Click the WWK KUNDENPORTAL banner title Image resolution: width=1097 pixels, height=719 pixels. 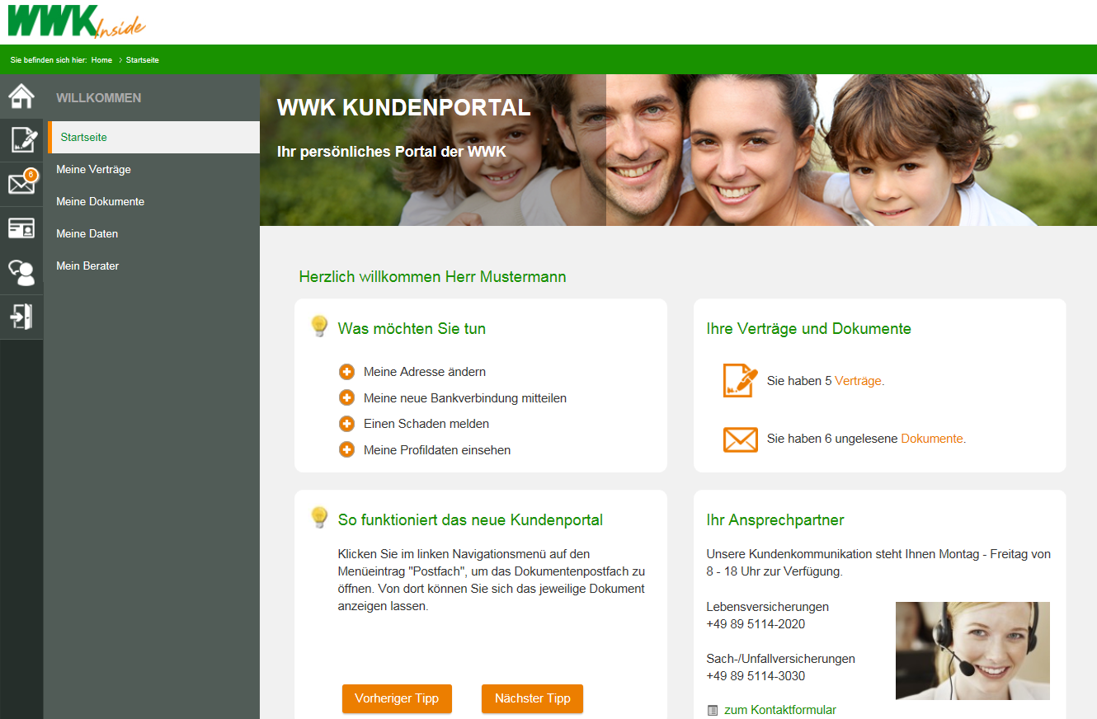(x=404, y=108)
